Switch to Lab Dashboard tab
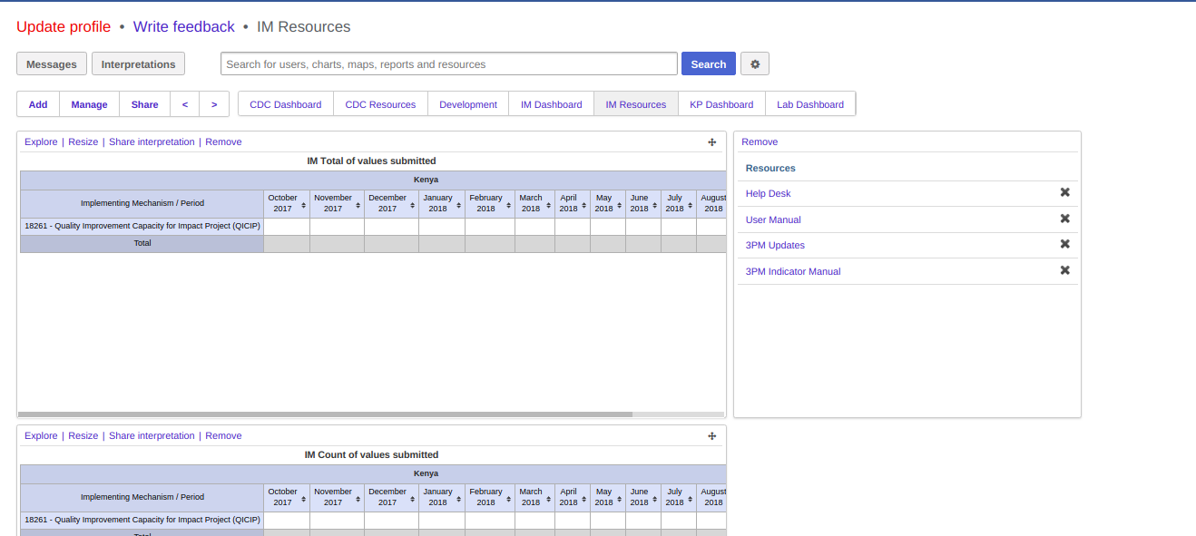1196x536 pixels. point(810,104)
